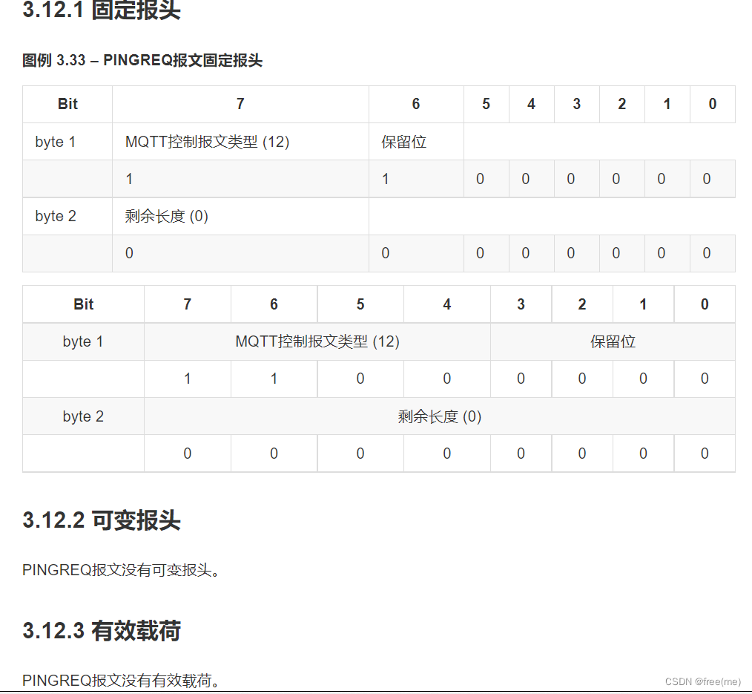Pick column header "2" in the second table
Image resolution: width=752 pixels, height=694 pixels.
(x=582, y=304)
